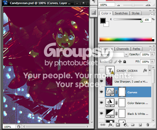Add a layer mask from Layers footer
The height and width of the screenshot is (130, 157).
coord(118,125)
